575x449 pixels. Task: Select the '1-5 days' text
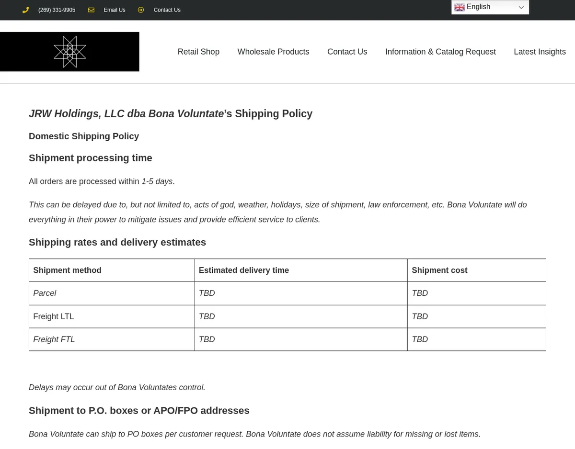[x=157, y=181]
